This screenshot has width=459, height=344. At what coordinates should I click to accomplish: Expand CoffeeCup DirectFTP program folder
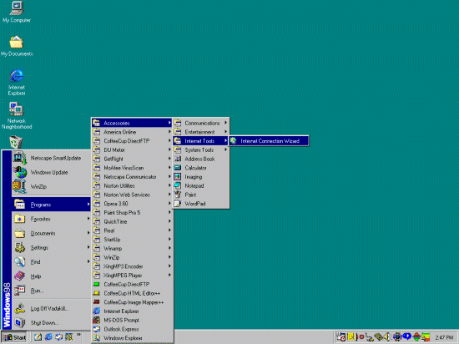pyautogui.click(x=132, y=141)
